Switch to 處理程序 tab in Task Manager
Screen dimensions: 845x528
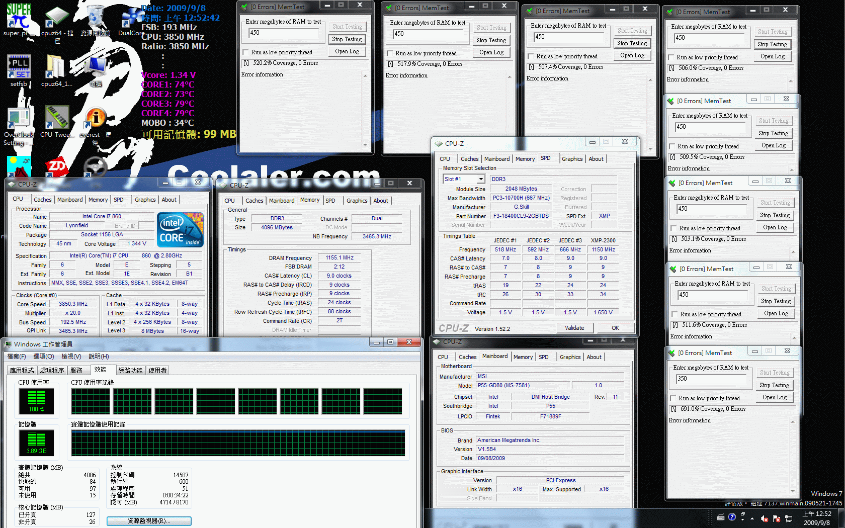click(x=52, y=371)
